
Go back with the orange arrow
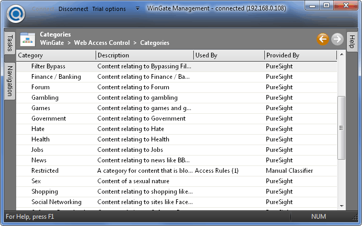click(322, 39)
